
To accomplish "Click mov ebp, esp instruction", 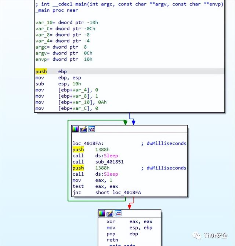I will coord(58,78).
